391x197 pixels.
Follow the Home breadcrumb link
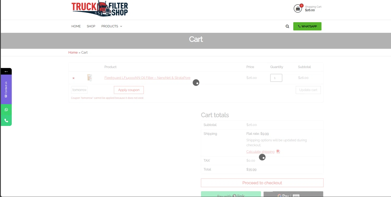pos(73,53)
